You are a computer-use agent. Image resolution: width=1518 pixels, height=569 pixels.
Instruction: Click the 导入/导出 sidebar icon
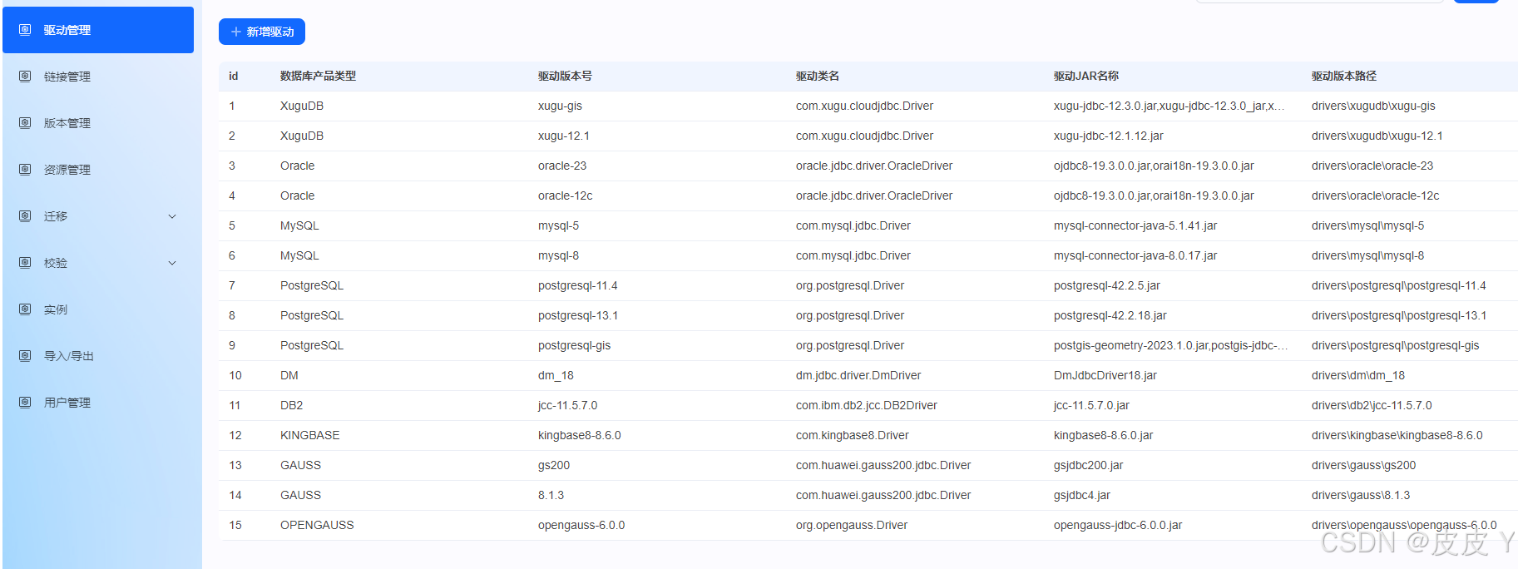[25, 356]
